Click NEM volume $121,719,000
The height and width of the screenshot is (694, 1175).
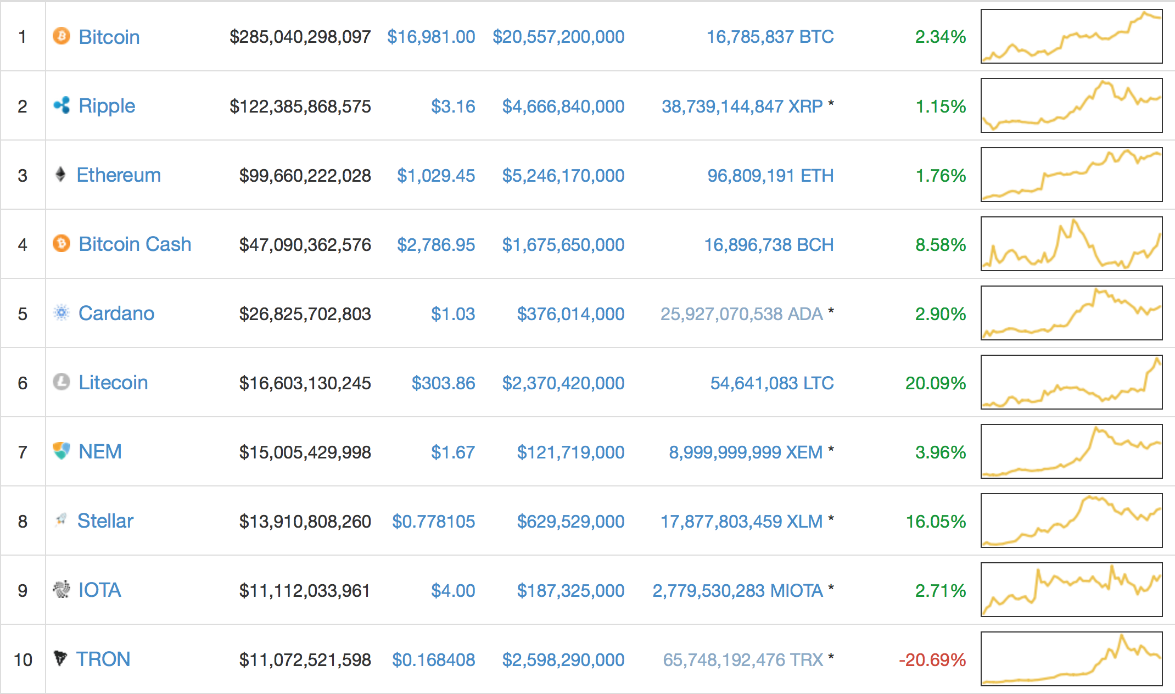(571, 452)
